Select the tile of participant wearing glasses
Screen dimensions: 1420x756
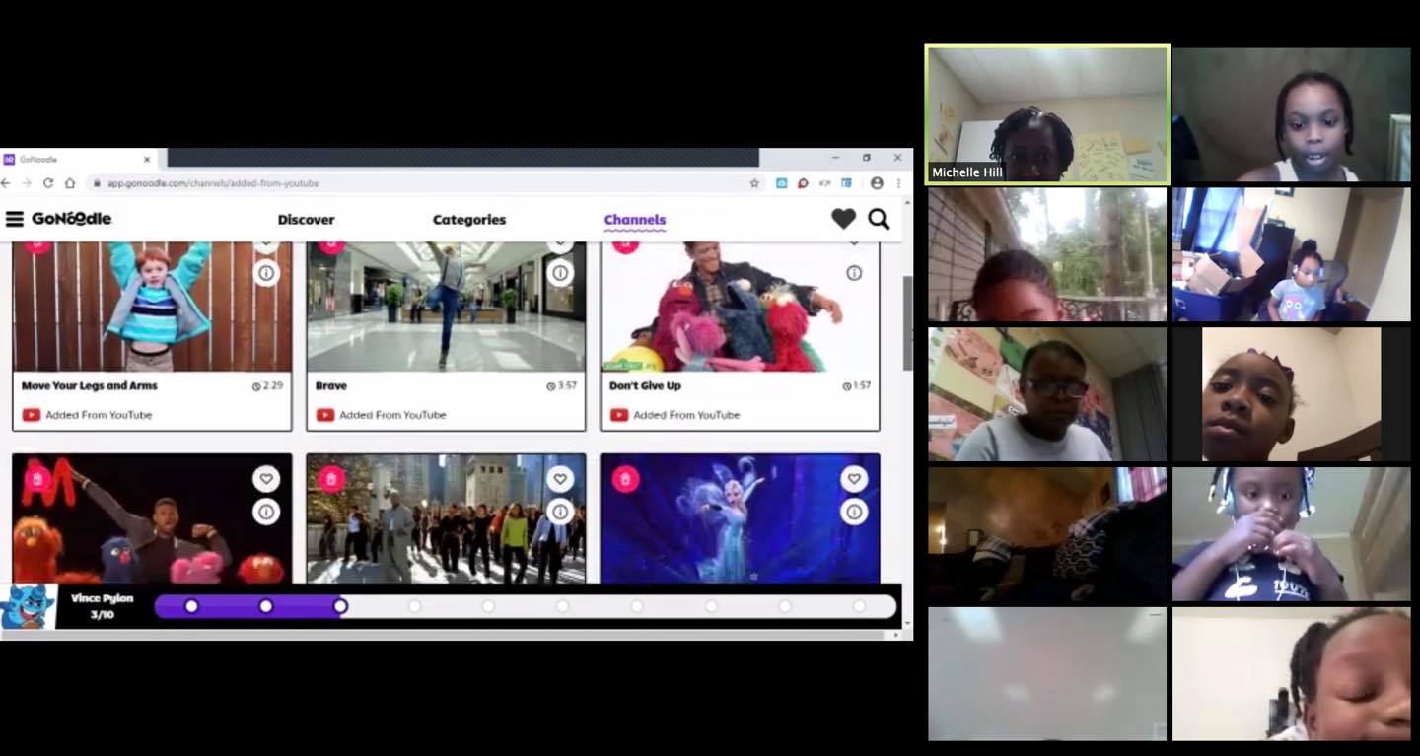pos(1047,394)
